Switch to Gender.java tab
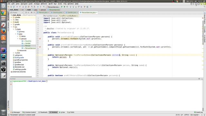Screen dimensions: 206x116 click(72, 13)
